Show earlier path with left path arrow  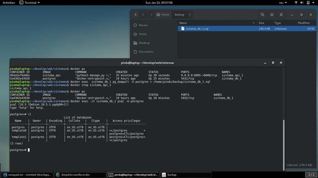[x=151, y=14]
